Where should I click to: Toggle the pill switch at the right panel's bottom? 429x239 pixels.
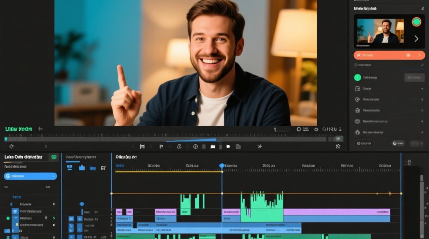coord(398,143)
